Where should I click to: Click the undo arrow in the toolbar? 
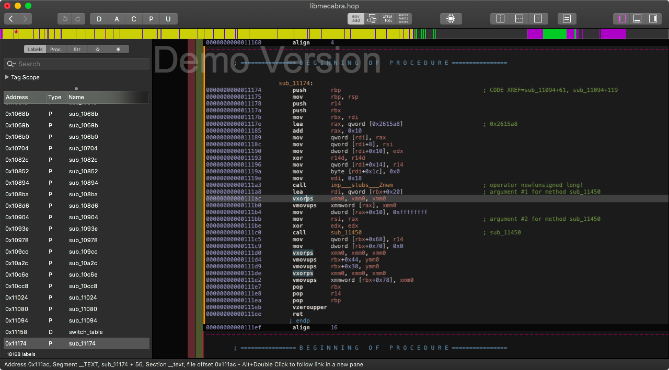pos(65,19)
